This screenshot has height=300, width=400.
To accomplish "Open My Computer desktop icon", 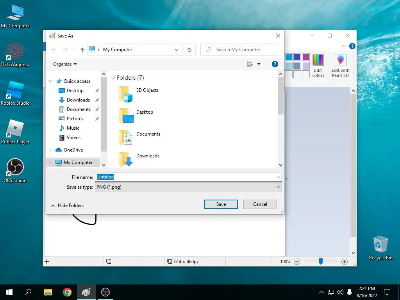I will tap(15, 16).
